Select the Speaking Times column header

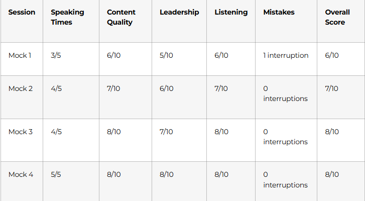click(67, 17)
